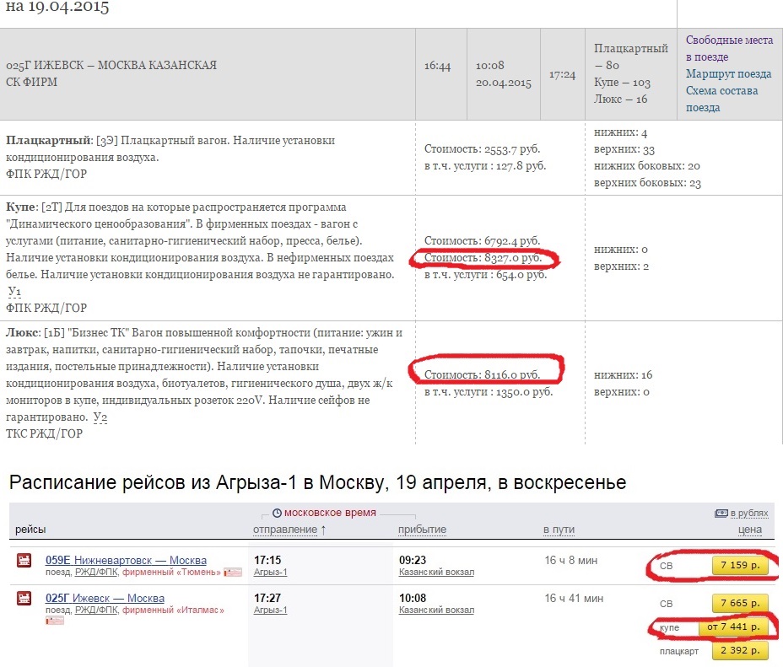The height and width of the screenshot is (667, 783).
Task: Open РЖД/ФПК carrier link under 059Е
Action: pyautogui.click(x=96, y=573)
